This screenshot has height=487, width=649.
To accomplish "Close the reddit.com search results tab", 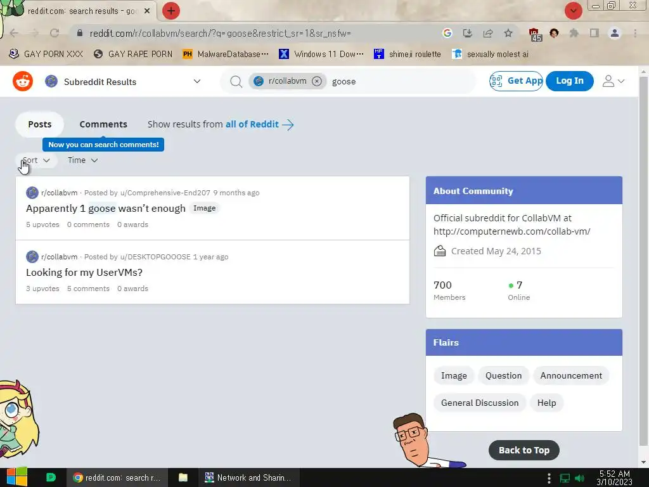I will tap(147, 11).
